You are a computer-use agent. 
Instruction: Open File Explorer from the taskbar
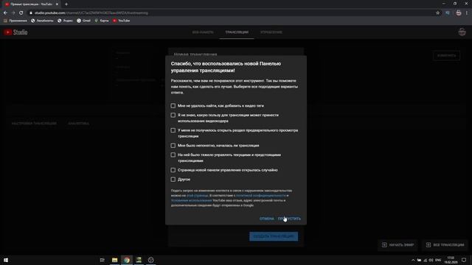115,260
